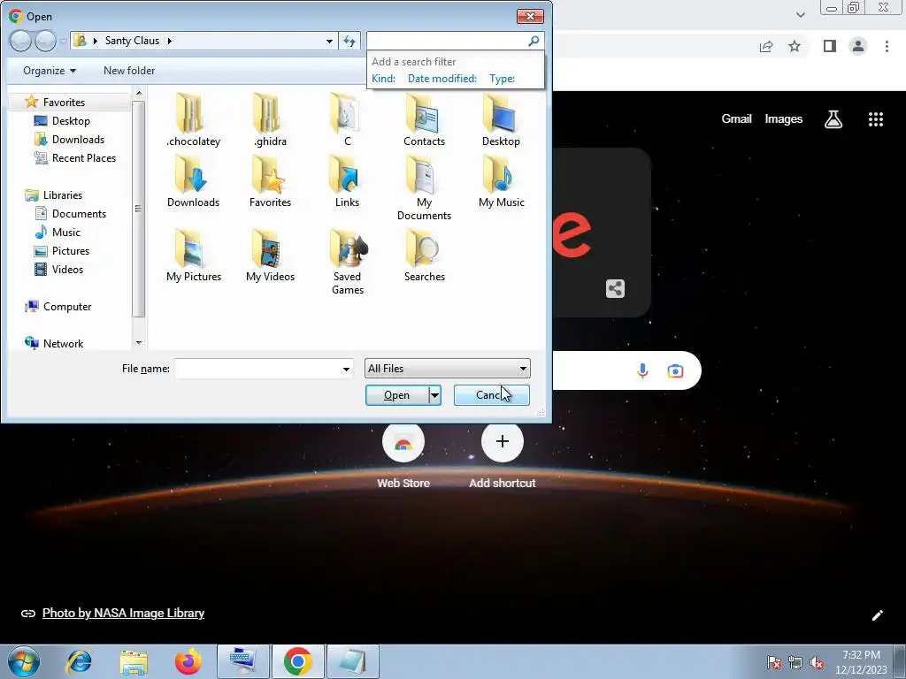The image size is (906, 679).
Task: Open Windows Explorer from taskbar
Action: coord(134,661)
